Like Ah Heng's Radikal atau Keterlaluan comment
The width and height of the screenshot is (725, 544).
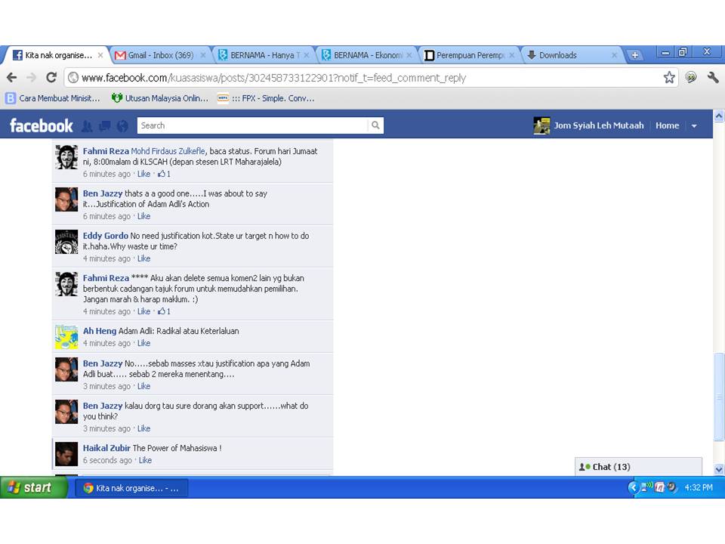pyautogui.click(x=143, y=343)
